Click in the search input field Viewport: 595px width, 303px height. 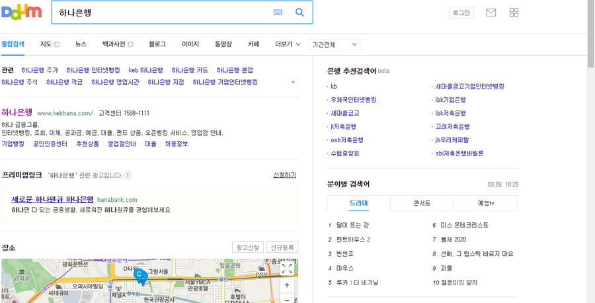click(163, 13)
